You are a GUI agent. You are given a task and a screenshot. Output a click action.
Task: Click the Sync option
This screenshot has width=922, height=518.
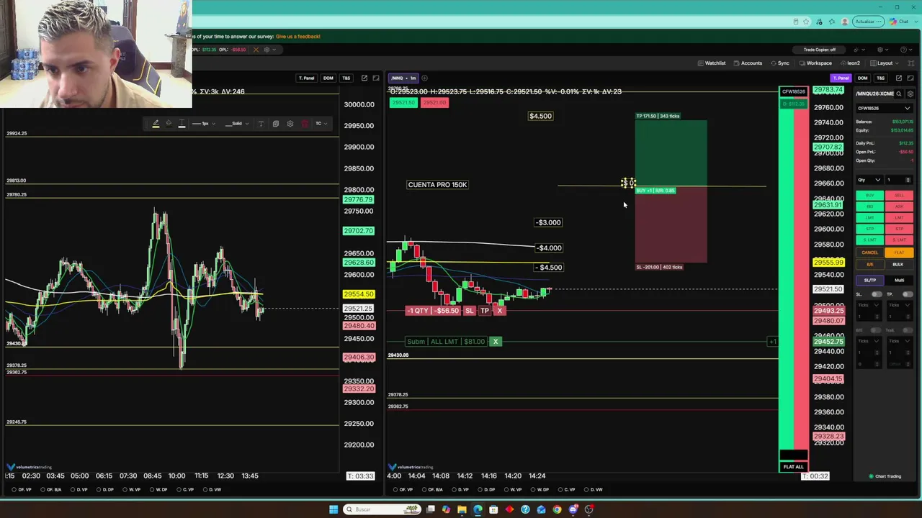coord(780,63)
